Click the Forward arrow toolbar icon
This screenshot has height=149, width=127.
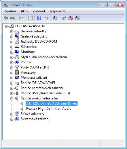pos(13,18)
